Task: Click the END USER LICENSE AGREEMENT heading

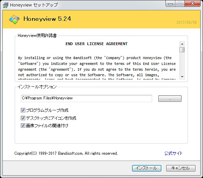Action: (97, 44)
